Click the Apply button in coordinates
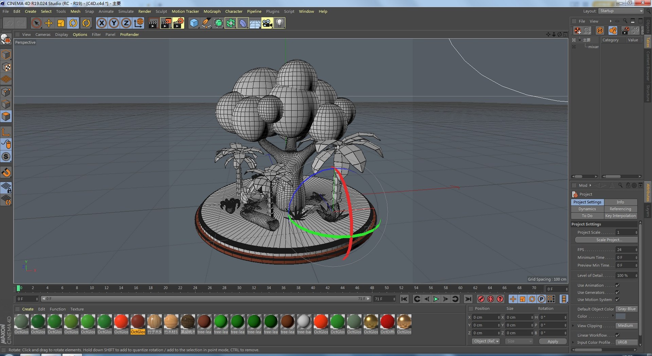This screenshot has height=356, width=652. (x=553, y=341)
